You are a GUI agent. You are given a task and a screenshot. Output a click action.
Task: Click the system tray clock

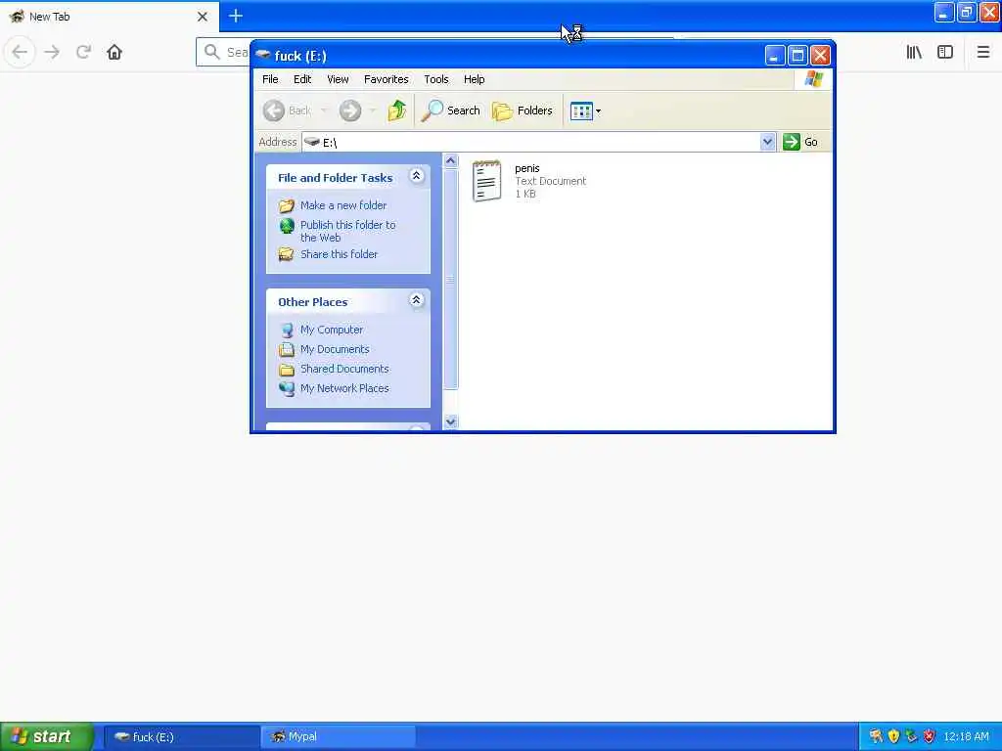[966, 737]
